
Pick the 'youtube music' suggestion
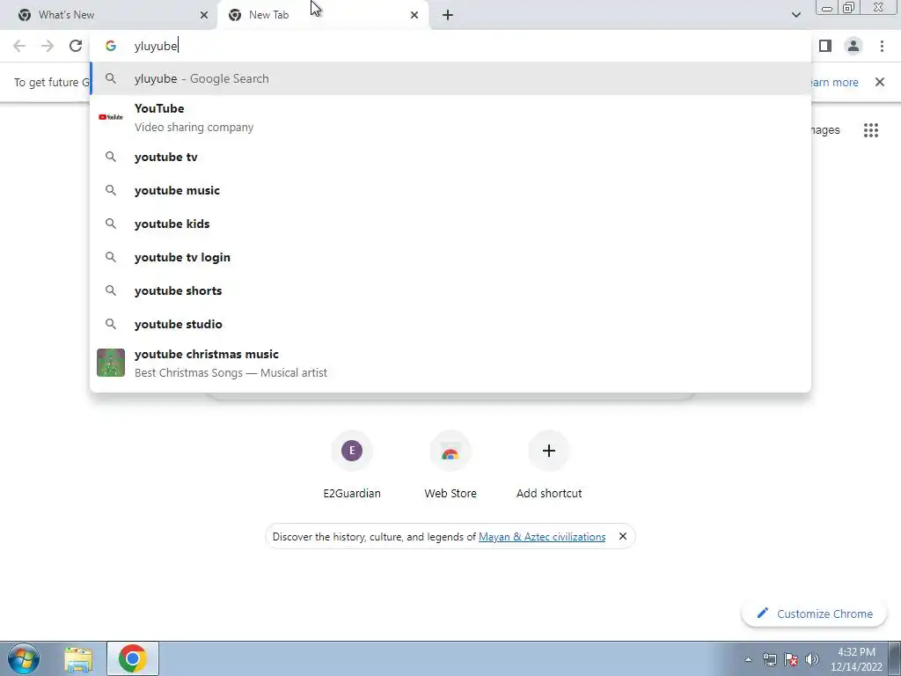click(450, 190)
